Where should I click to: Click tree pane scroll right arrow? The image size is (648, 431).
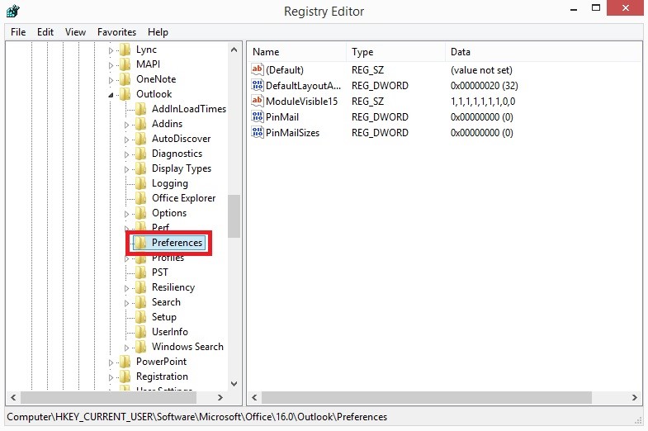(220, 397)
